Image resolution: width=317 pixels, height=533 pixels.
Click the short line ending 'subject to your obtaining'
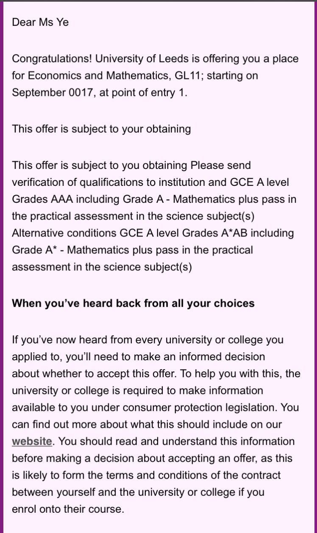click(x=101, y=129)
